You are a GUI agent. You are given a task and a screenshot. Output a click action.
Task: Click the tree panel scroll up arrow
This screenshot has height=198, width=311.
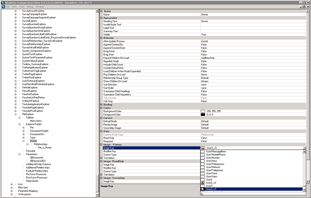[x=97, y=11]
